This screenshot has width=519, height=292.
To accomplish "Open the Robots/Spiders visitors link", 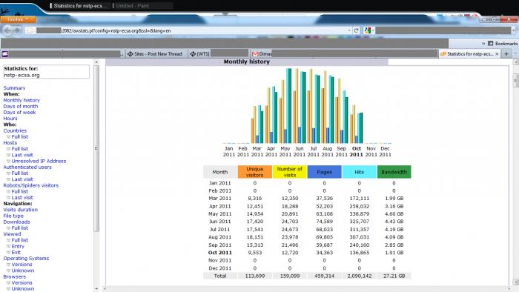I will point(31,185).
